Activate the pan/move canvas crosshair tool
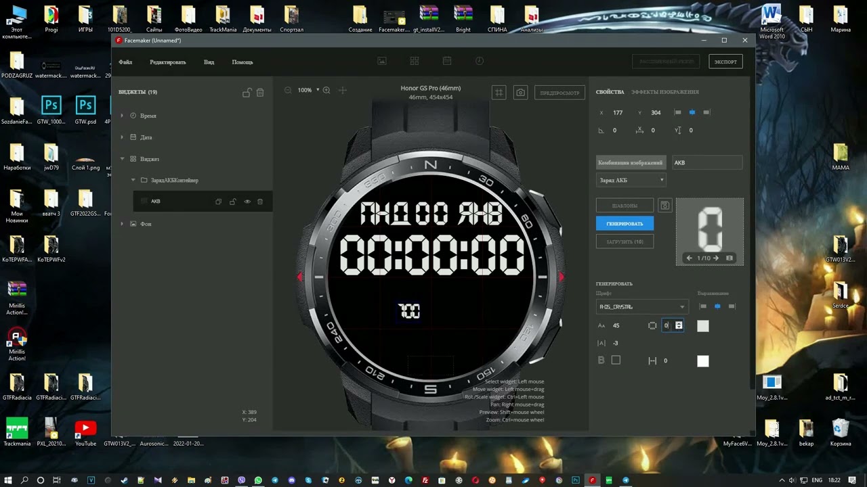Viewport: 867px width, 487px height. click(x=343, y=90)
